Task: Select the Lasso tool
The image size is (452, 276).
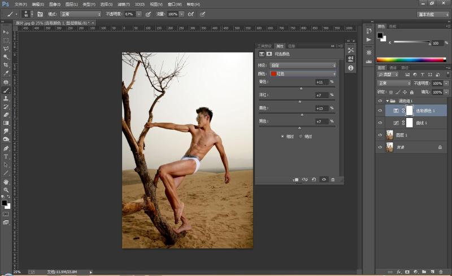Action: pos(6,49)
